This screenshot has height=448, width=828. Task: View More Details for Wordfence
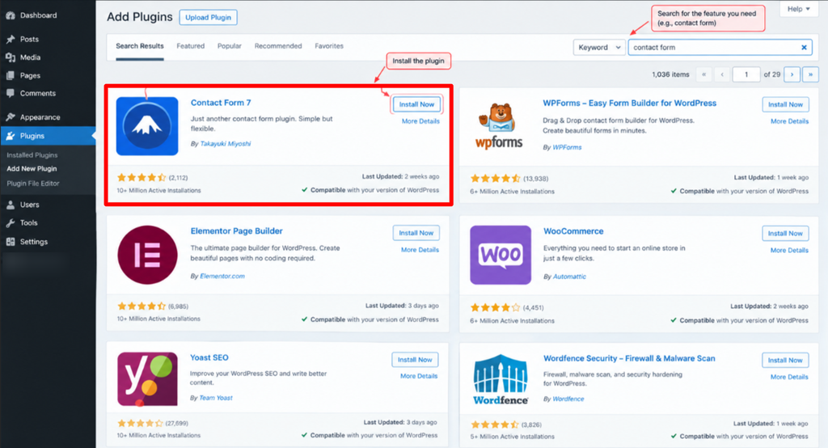pyautogui.click(x=789, y=377)
